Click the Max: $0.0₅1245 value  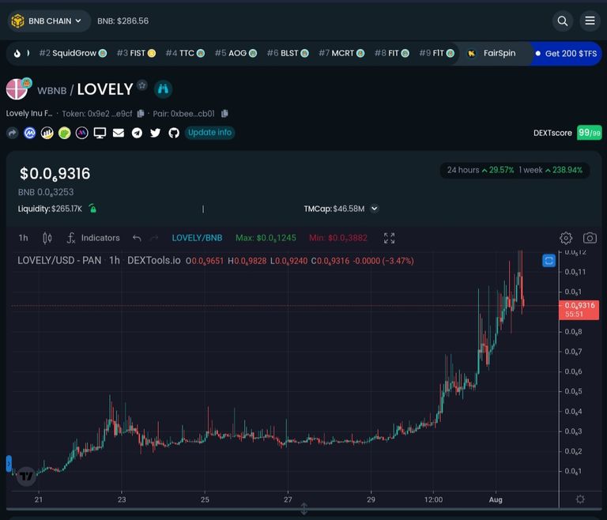click(266, 238)
